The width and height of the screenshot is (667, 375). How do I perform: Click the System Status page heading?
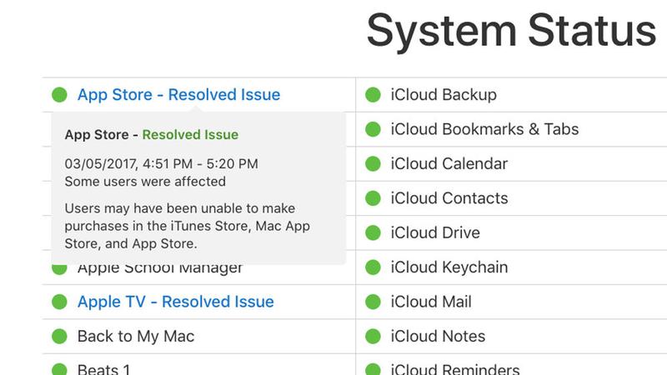(511, 32)
